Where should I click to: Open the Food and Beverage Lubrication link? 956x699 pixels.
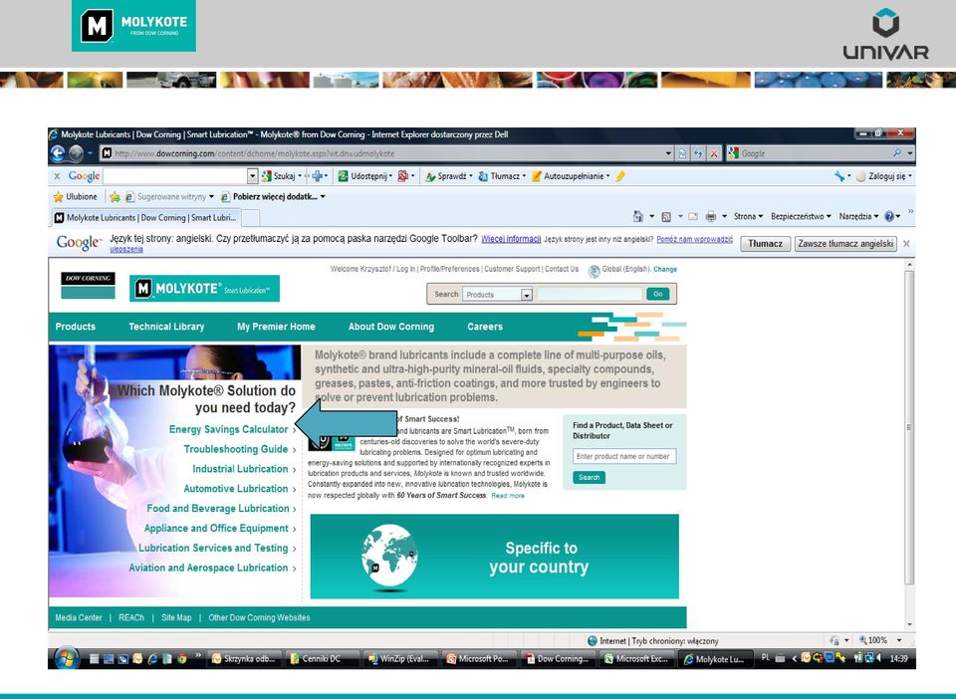pos(218,508)
